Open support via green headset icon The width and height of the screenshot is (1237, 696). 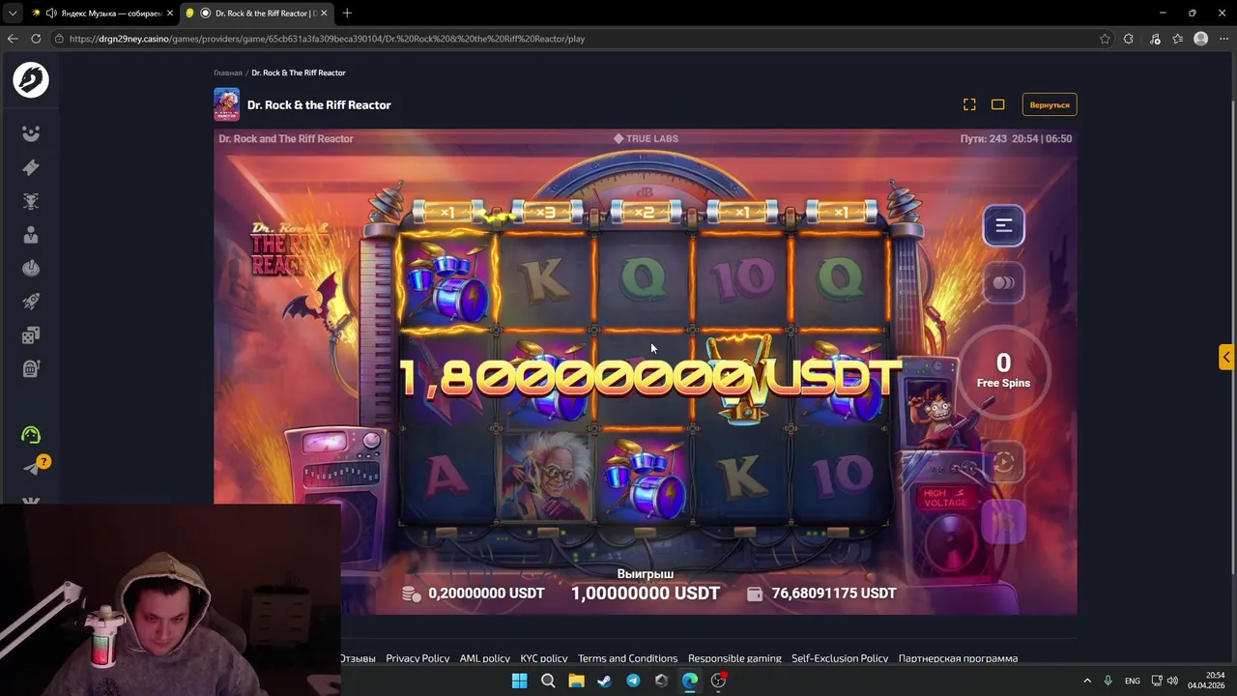(x=31, y=435)
